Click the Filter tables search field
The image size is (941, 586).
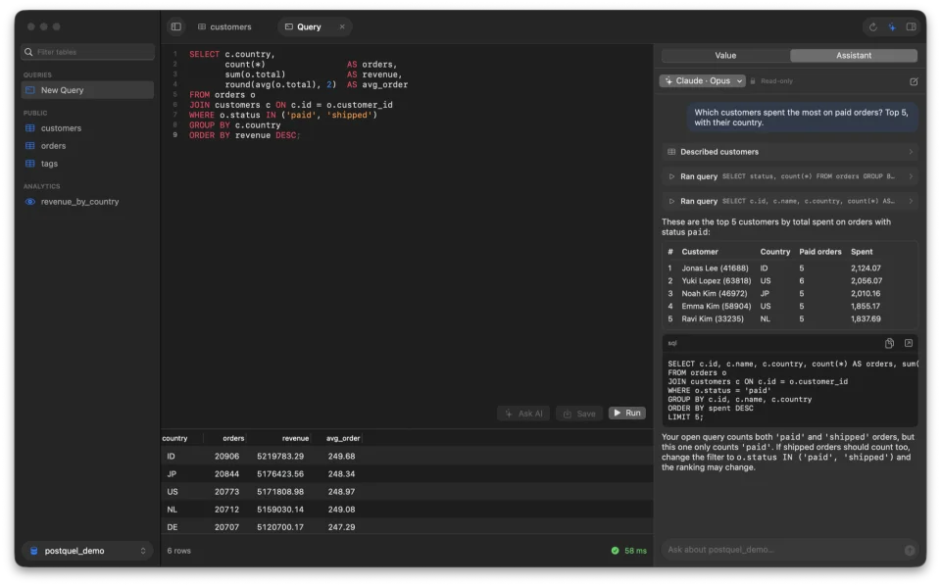pyautogui.click(x=87, y=52)
